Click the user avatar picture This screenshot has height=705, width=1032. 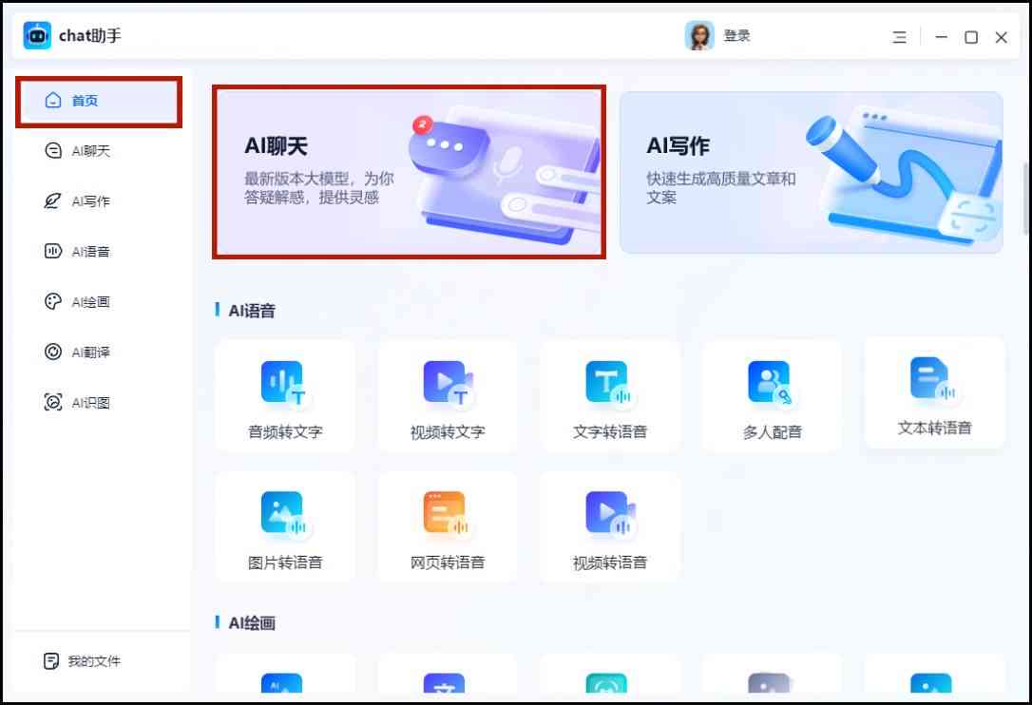[x=699, y=35]
